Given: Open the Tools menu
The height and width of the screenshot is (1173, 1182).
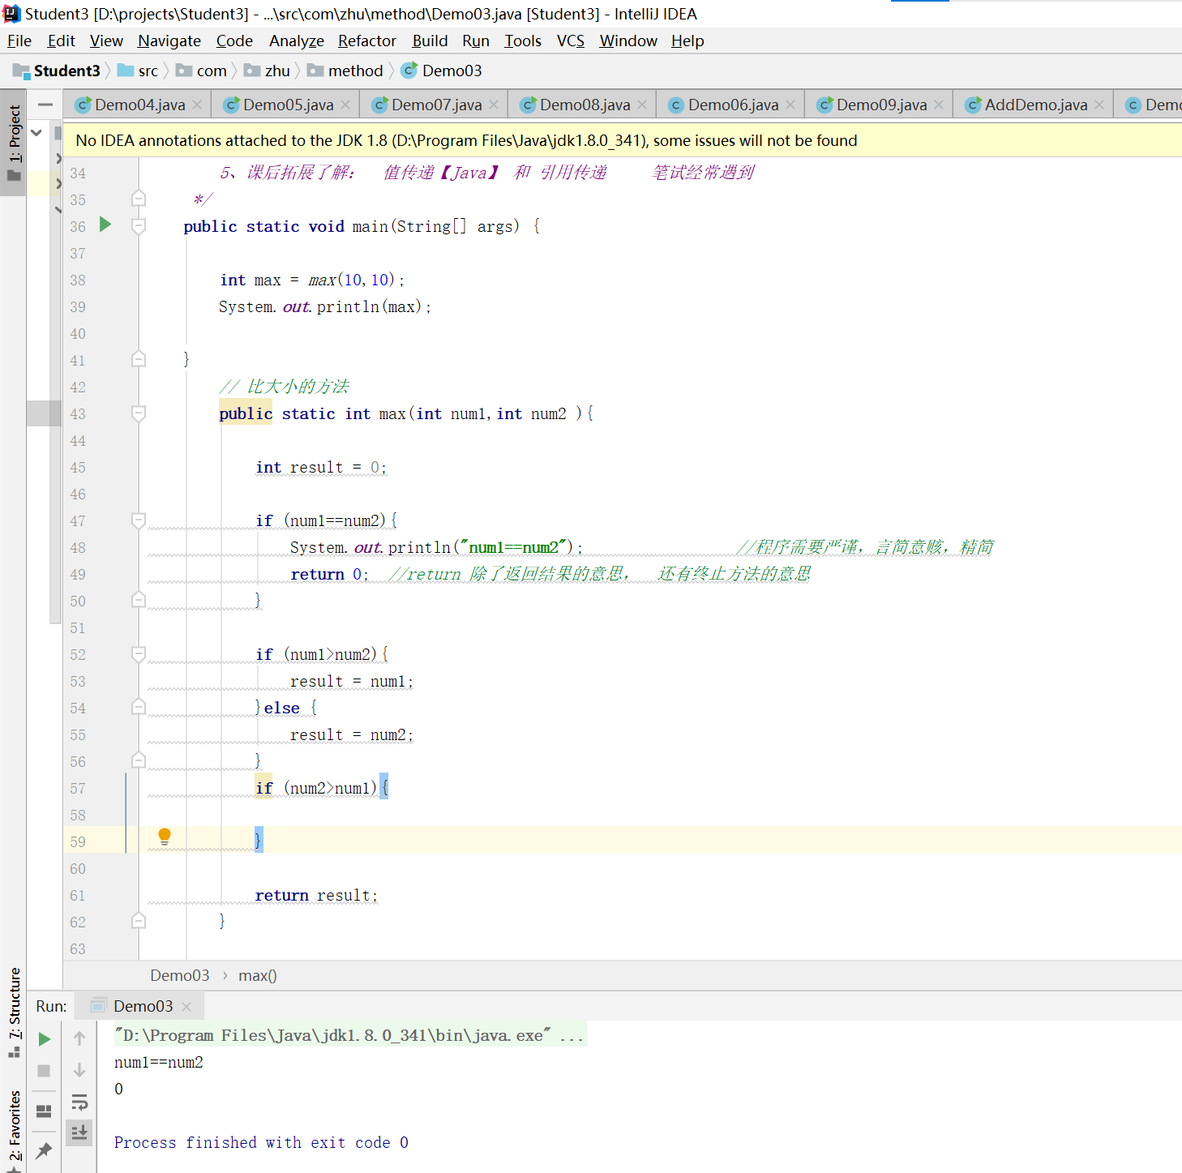Looking at the screenshot, I should (x=523, y=41).
